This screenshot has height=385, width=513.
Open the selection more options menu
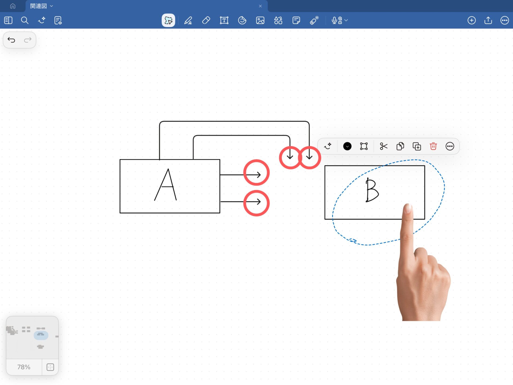coord(450,146)
